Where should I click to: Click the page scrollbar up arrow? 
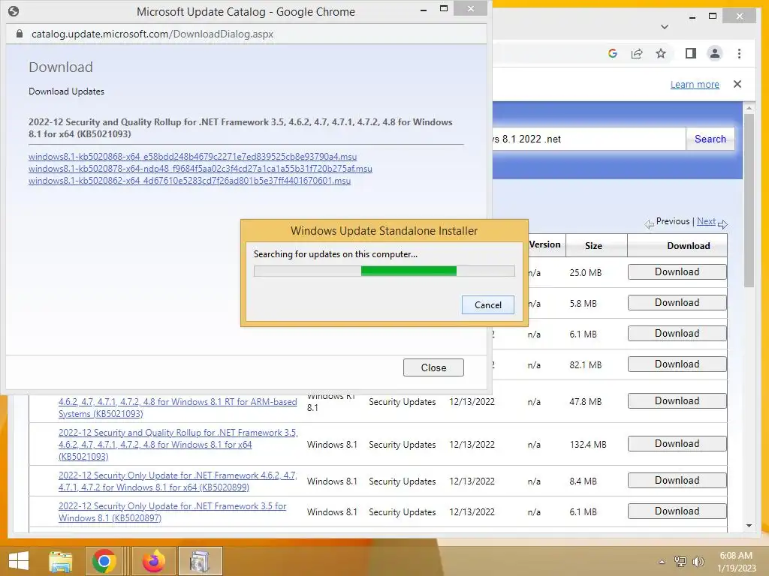click(x=749, y=108)
